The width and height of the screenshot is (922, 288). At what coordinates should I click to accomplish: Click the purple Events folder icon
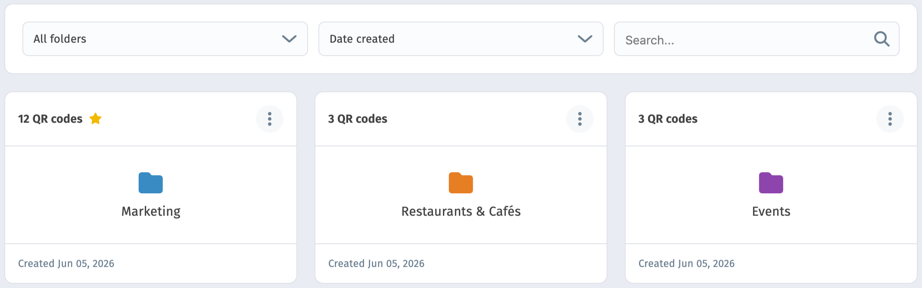coord(771,183)
